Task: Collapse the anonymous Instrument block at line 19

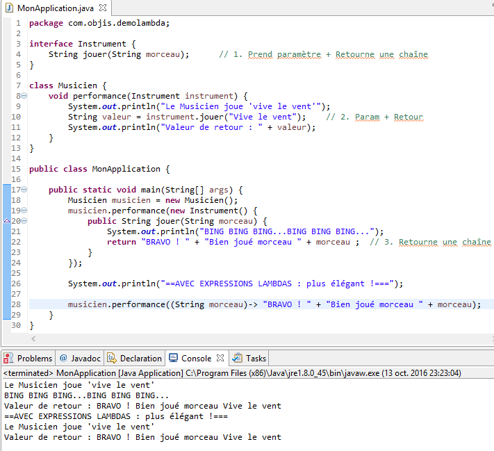Action: point(24,211)
